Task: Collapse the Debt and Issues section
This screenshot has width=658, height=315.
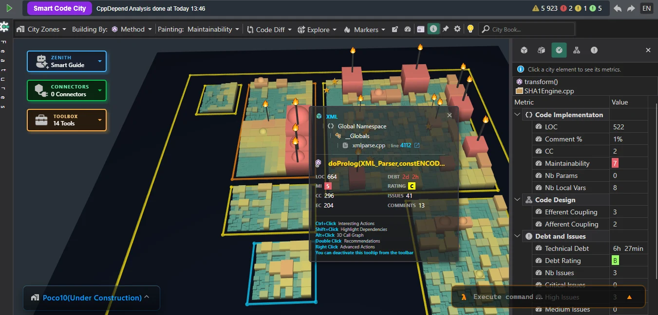Action: coord(518,236)
